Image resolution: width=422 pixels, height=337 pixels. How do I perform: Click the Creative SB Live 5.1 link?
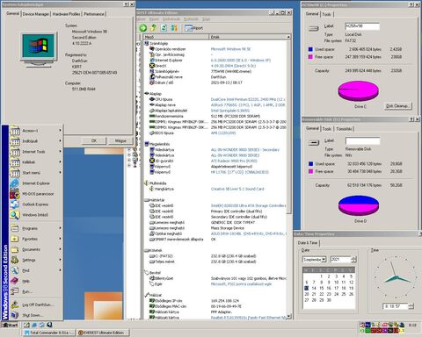[237, 189]
